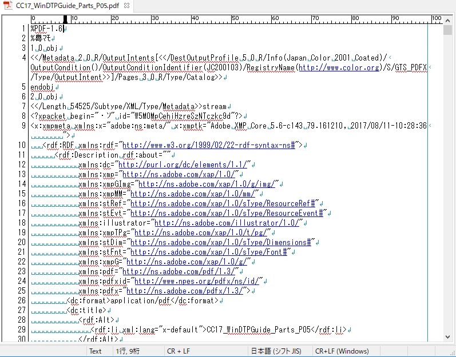Click line number 7 in the gutter
Viewport: 456px width, 357px height.
(23, 106)
